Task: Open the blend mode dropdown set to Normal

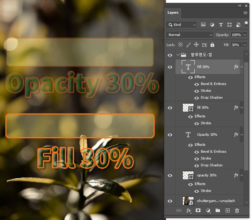Action: [190, 35]
